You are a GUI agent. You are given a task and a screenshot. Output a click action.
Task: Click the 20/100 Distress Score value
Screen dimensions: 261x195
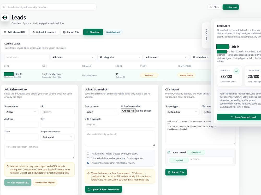click(x=253, y=76)
